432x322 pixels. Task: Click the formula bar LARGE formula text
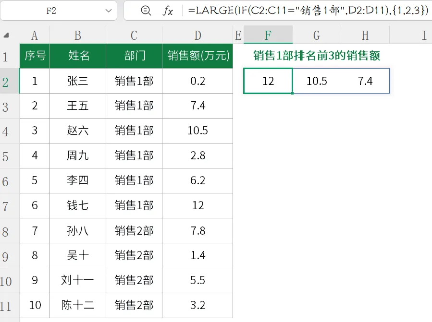pos(308,11)
